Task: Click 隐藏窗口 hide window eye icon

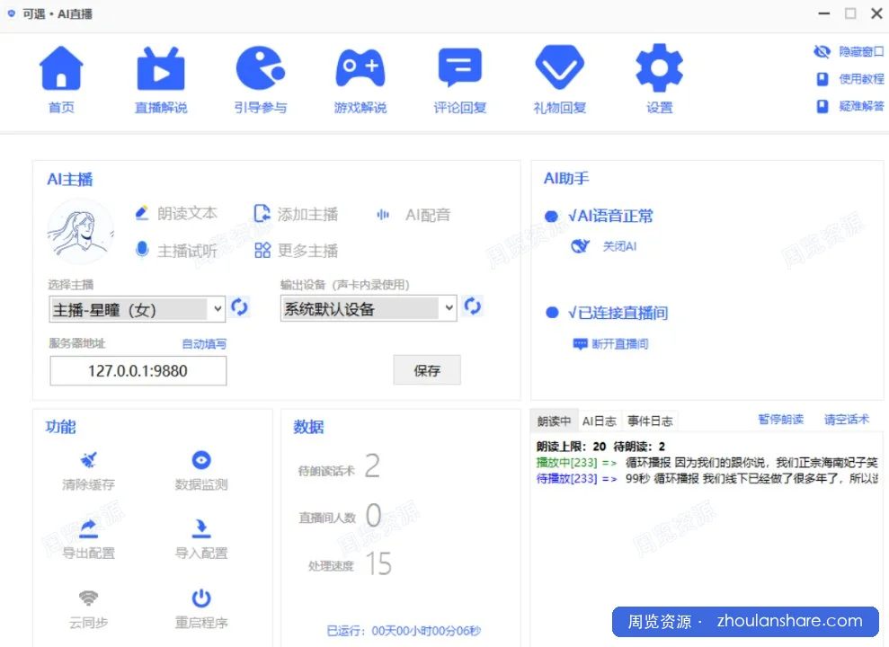Action: [x=822, y=51]
